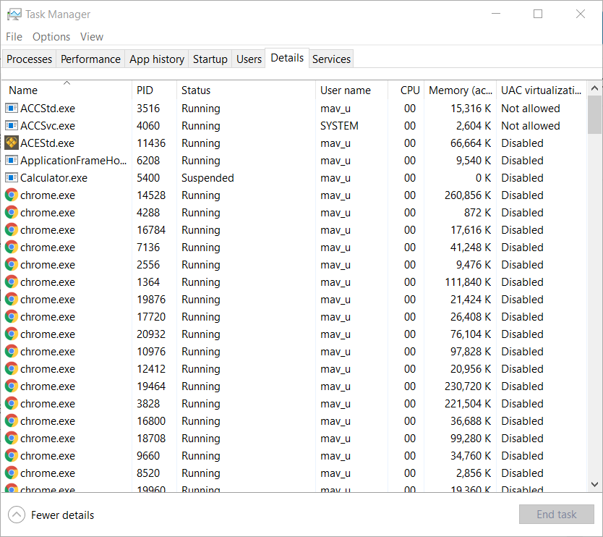Click Chrome icon for PID 20932

[x=12, y=334]
